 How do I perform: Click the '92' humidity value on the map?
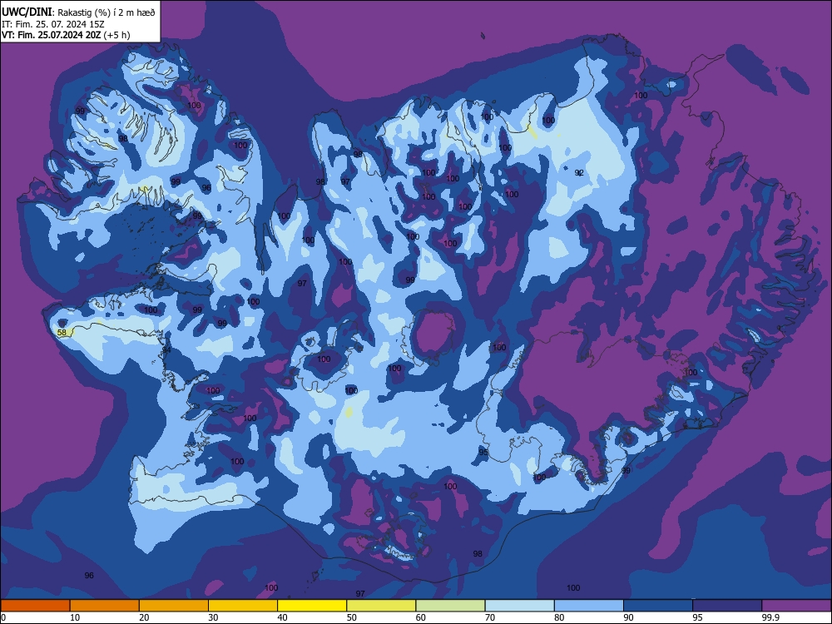pos(579,173)
